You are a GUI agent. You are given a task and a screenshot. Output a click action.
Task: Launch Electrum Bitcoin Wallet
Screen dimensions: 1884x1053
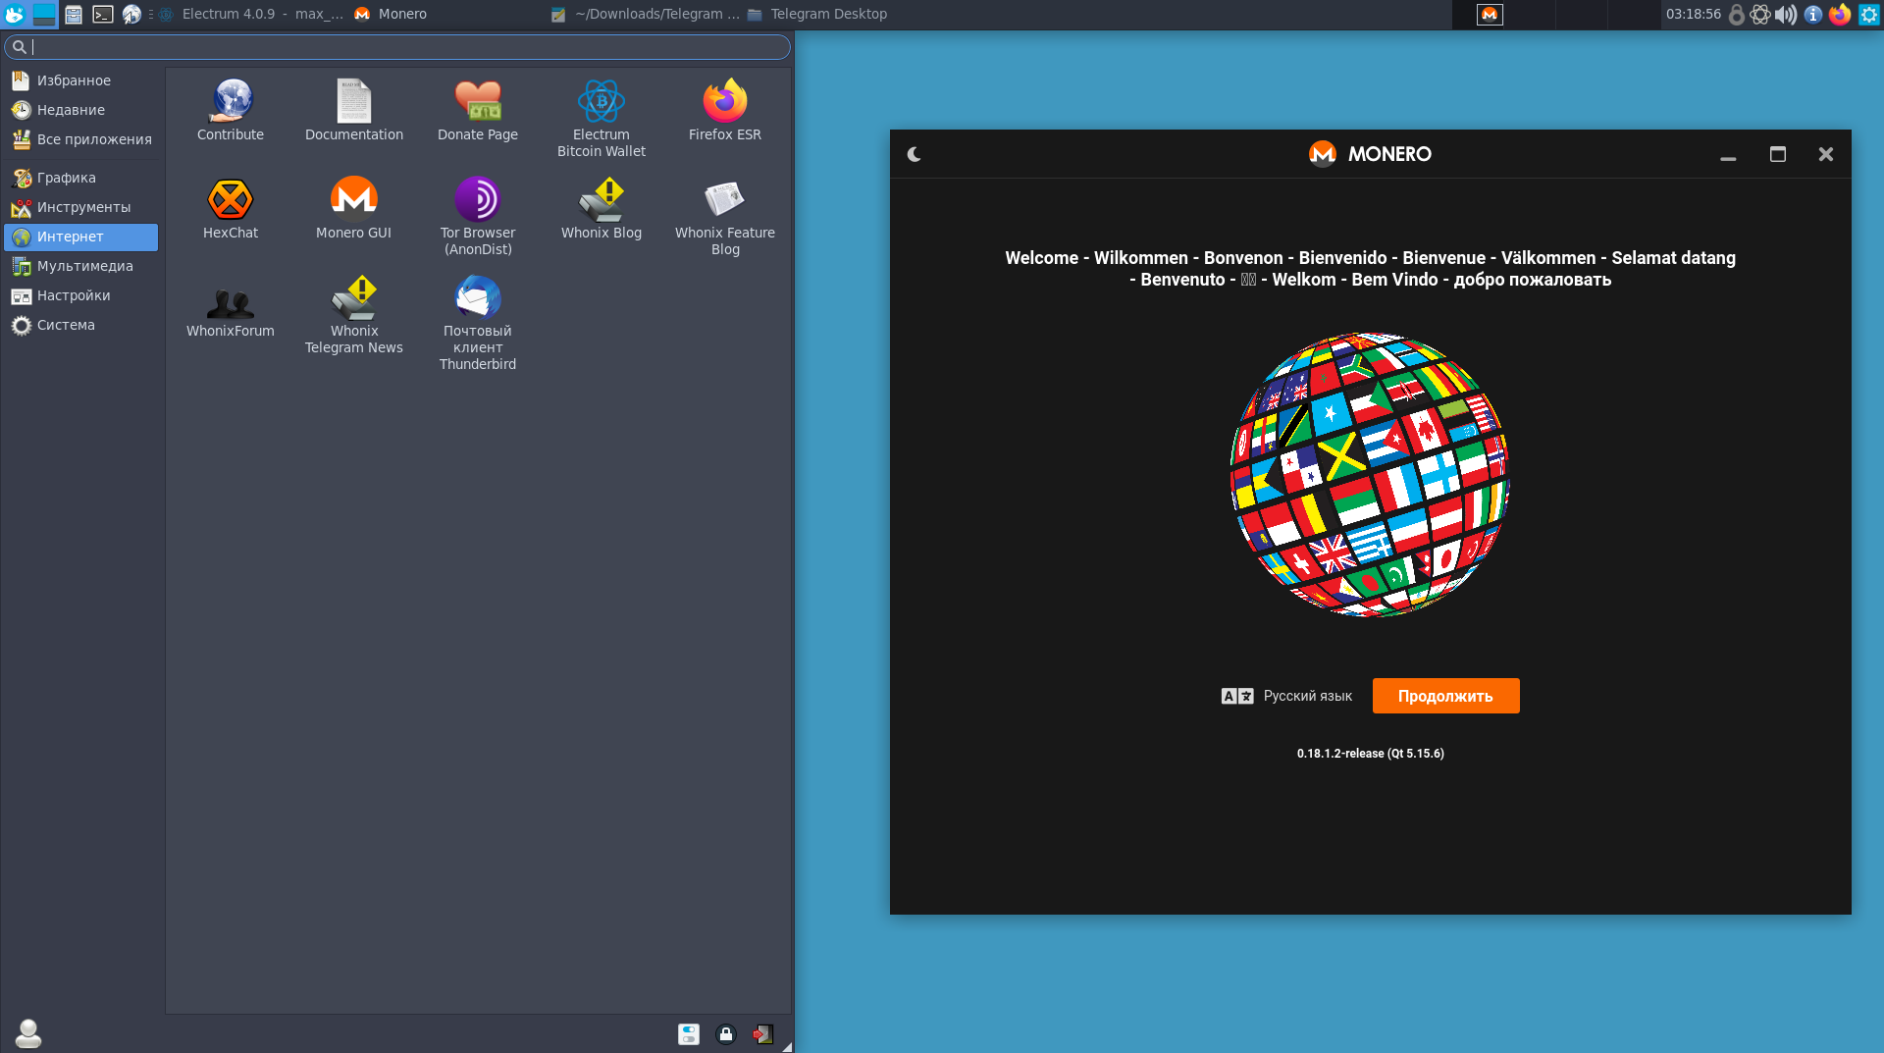602,118
